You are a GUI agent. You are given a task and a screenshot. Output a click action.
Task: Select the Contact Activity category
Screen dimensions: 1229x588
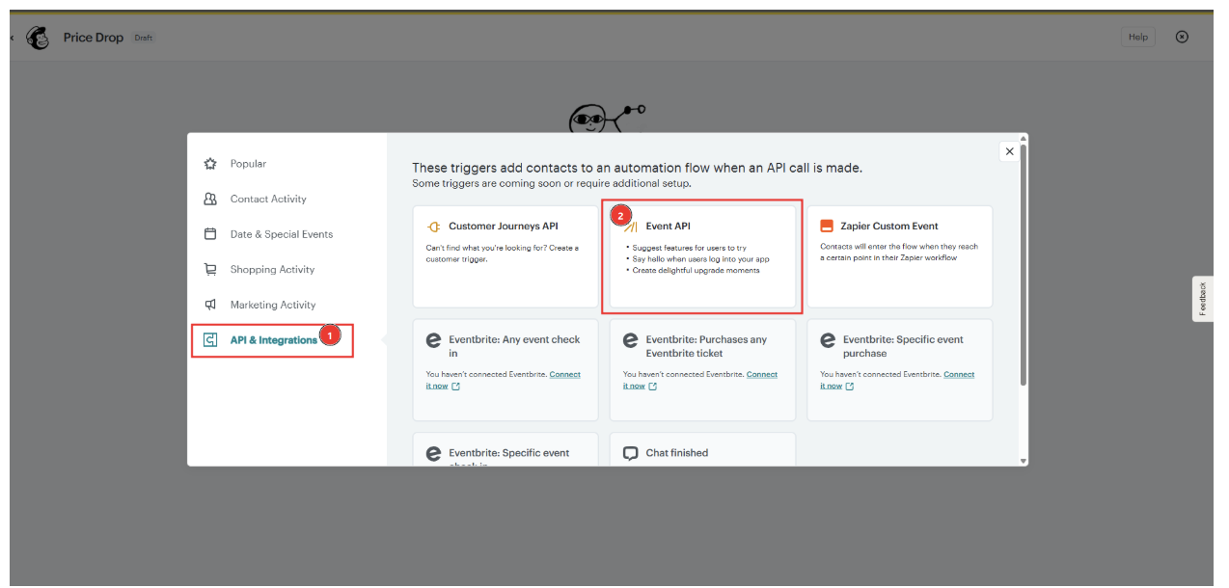click(x=268, y=199)
